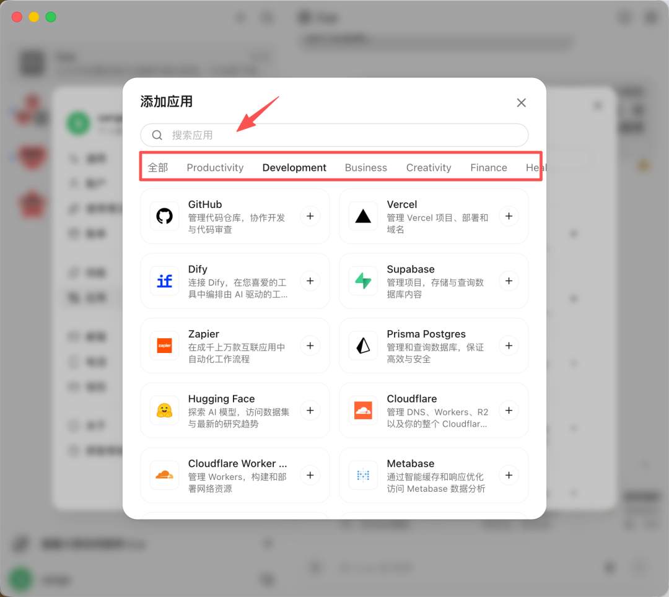The width and height of the screenshot is (669, 597).
Task: Close the 添加应用 dialog
Action: click(x=521, y=103)
